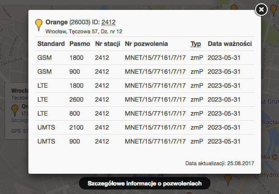Click the LTE 2600 band cell
This screenshot has width=279, height=194.
76,99
